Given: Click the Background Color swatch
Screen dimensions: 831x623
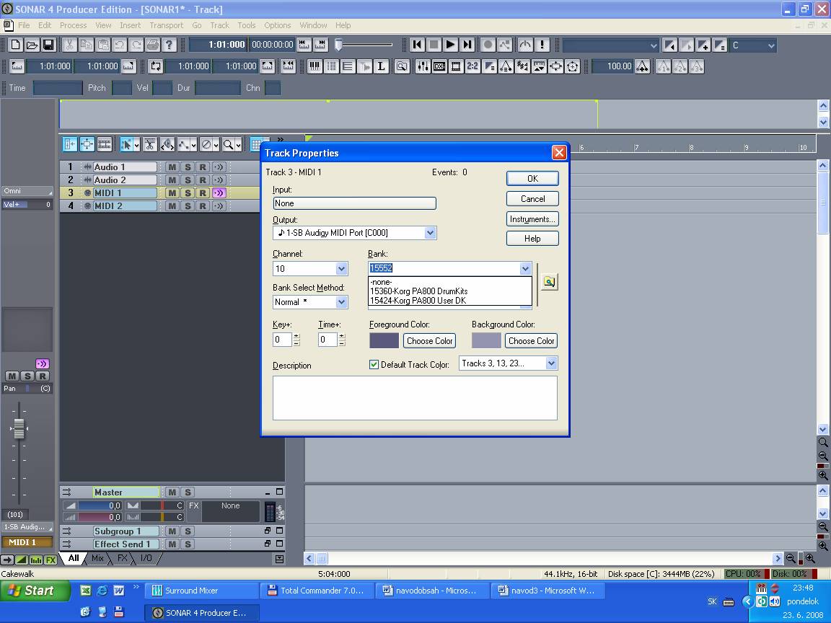Looking at the screenshot, I should [486, 340].
